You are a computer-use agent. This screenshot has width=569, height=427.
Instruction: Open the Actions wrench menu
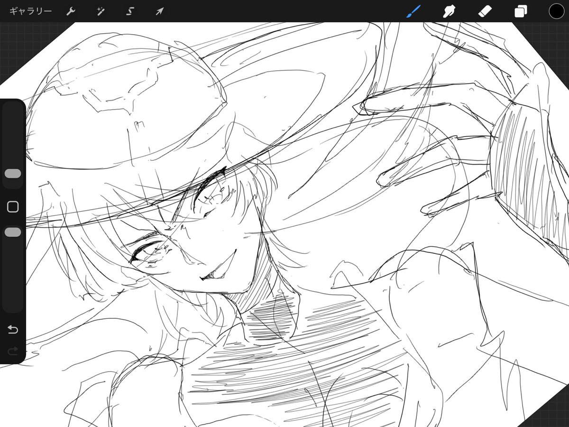[x=71, y=11]
